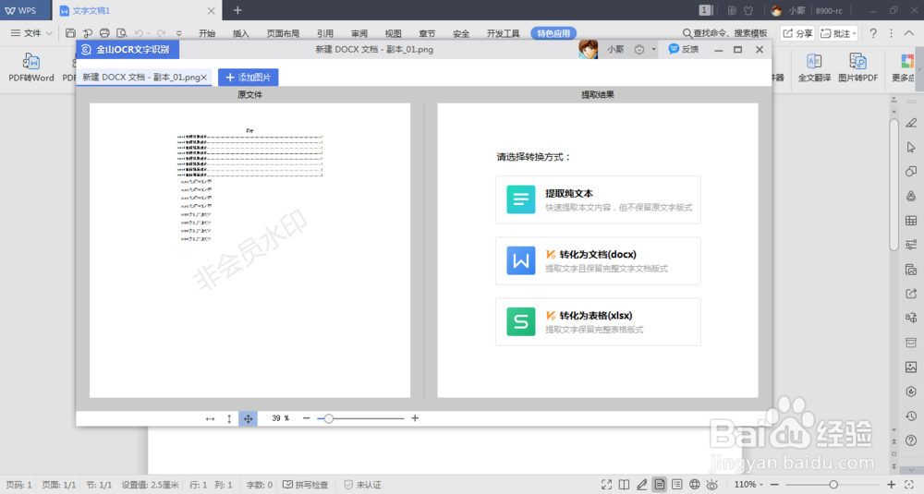Click 未认证 in the status bar
This screenshot has width=924, height=494.
click(x=363, y=485)
